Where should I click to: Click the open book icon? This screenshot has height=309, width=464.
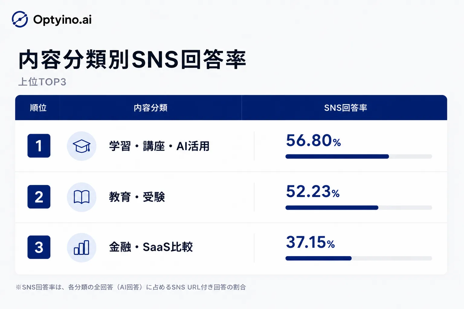pos(82,197)
